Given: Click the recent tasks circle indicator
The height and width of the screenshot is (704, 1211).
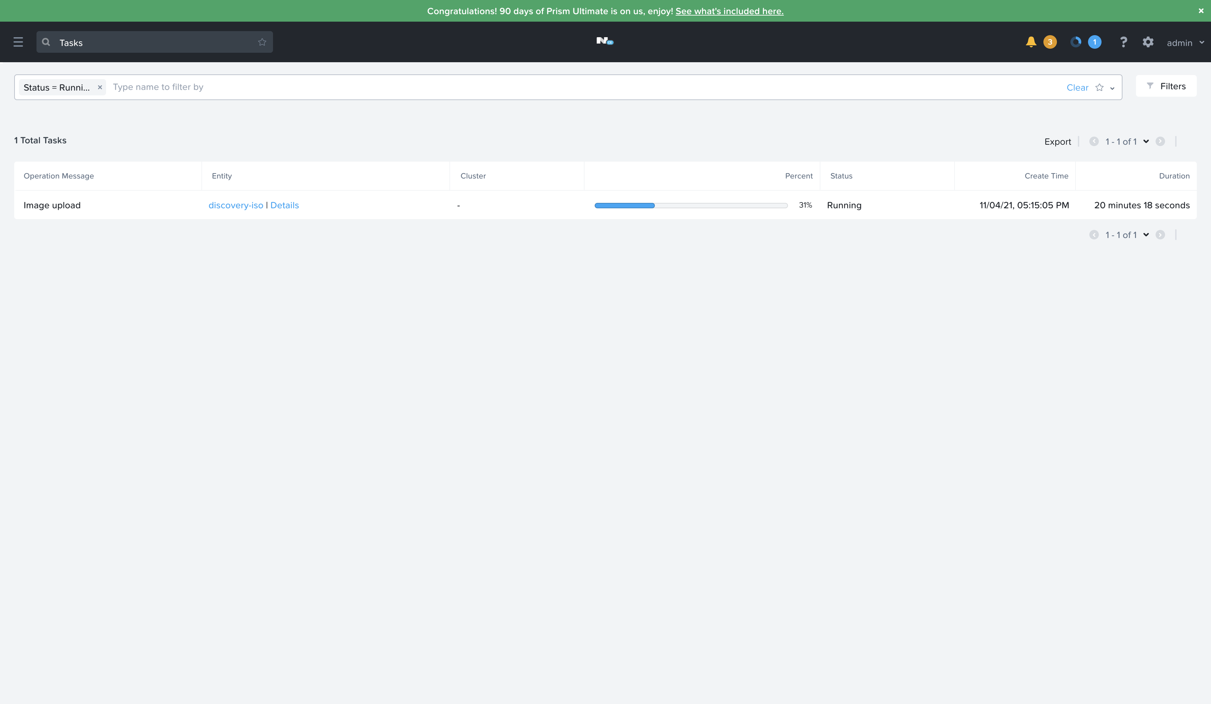Looking at the screenshot, I should tap(1077, 42).
